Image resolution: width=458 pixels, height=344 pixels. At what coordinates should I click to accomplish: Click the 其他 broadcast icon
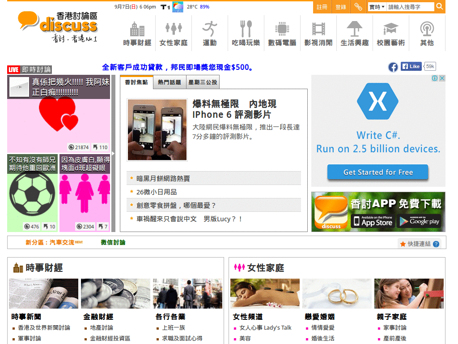pos(427,29)
